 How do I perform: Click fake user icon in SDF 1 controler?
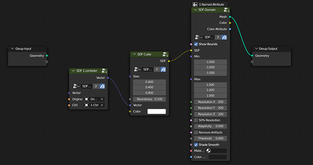[102, 86]
